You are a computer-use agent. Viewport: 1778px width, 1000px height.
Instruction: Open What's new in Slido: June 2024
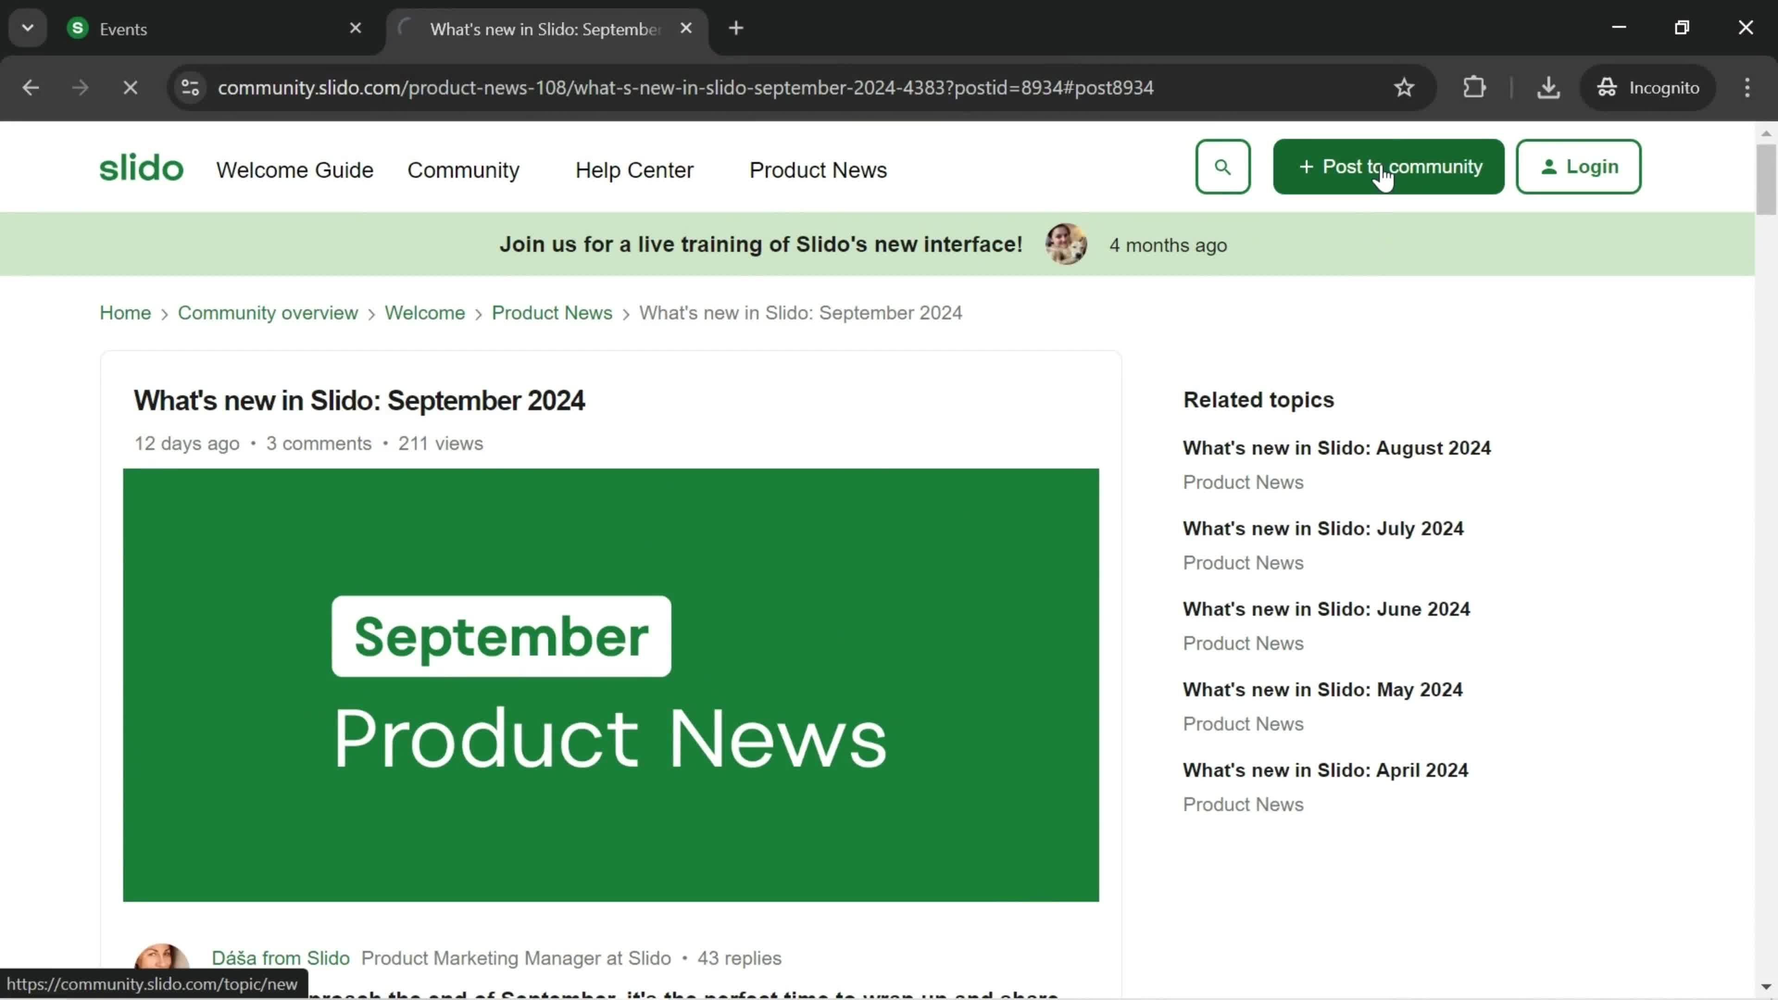tap(1326, 609)
